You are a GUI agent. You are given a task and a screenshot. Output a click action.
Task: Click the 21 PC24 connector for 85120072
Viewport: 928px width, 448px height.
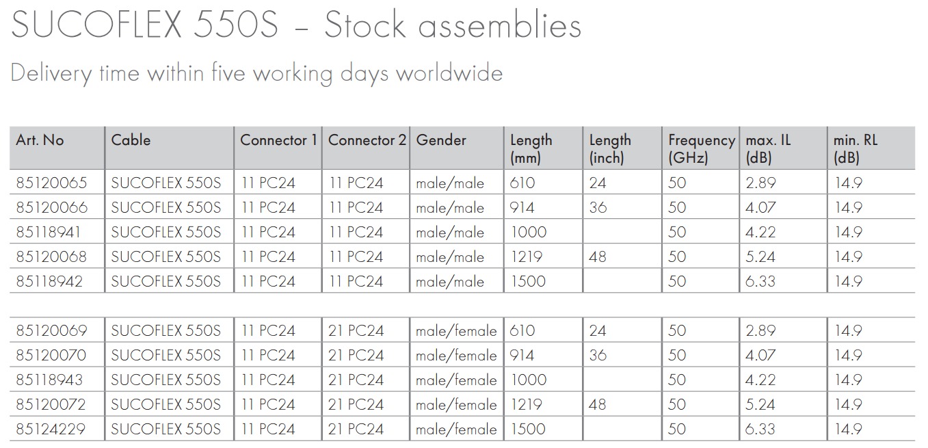(x=356, y=405)
